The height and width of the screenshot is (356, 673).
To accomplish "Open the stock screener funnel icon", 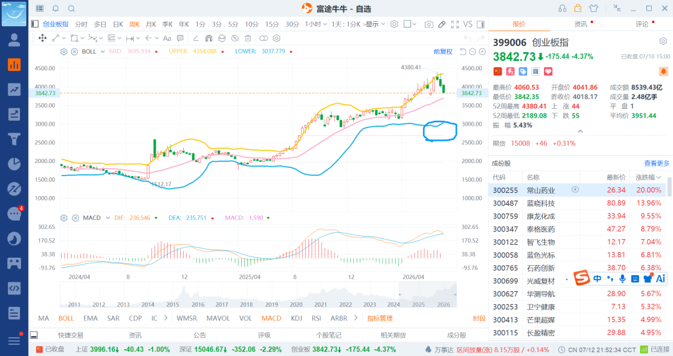I will [14, 139].
